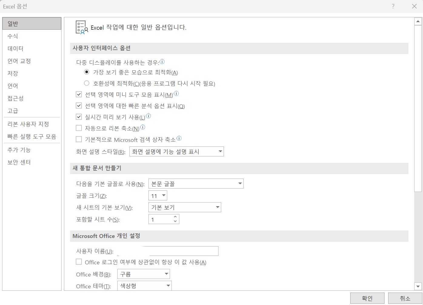Open 새 시트의 기본 보기 dropdown
This screenshot has height=305, width=423.
185,207
